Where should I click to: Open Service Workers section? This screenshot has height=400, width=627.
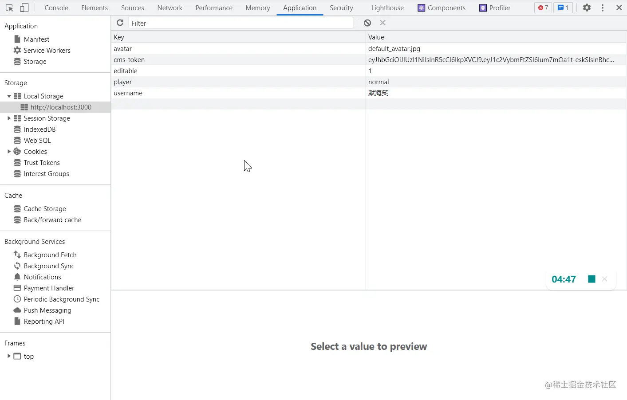pos(47,50)
